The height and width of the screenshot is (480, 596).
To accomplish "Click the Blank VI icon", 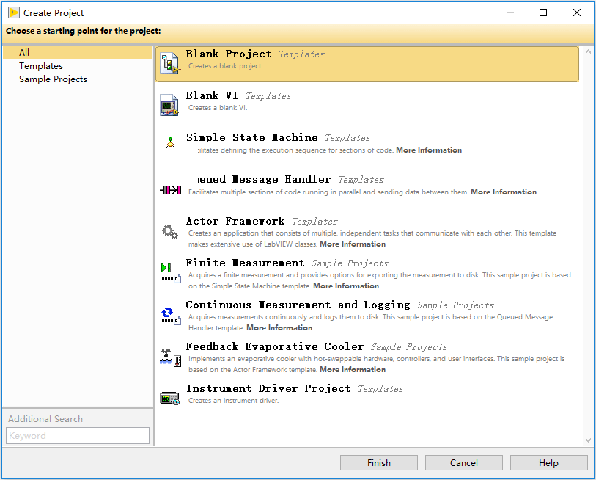I will [169, 105].
